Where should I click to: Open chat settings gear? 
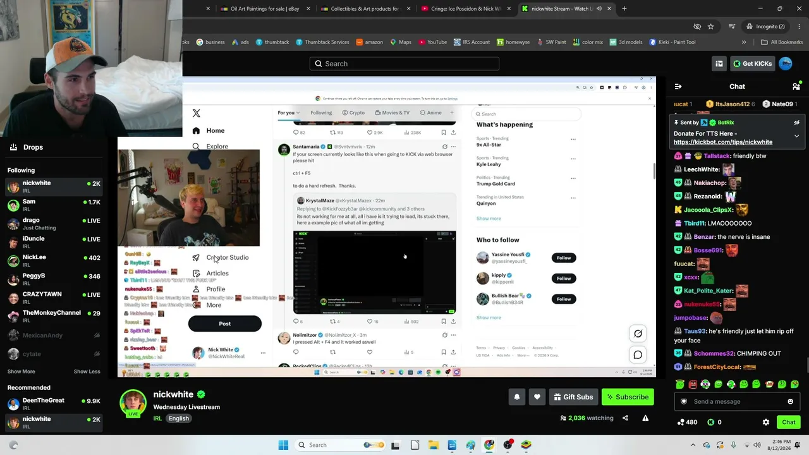tap(766, 422)
